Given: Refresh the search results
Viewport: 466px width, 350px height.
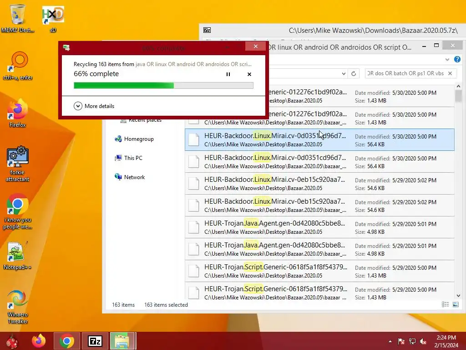Looking at the screenshot, I should click(x=353, y=73).
